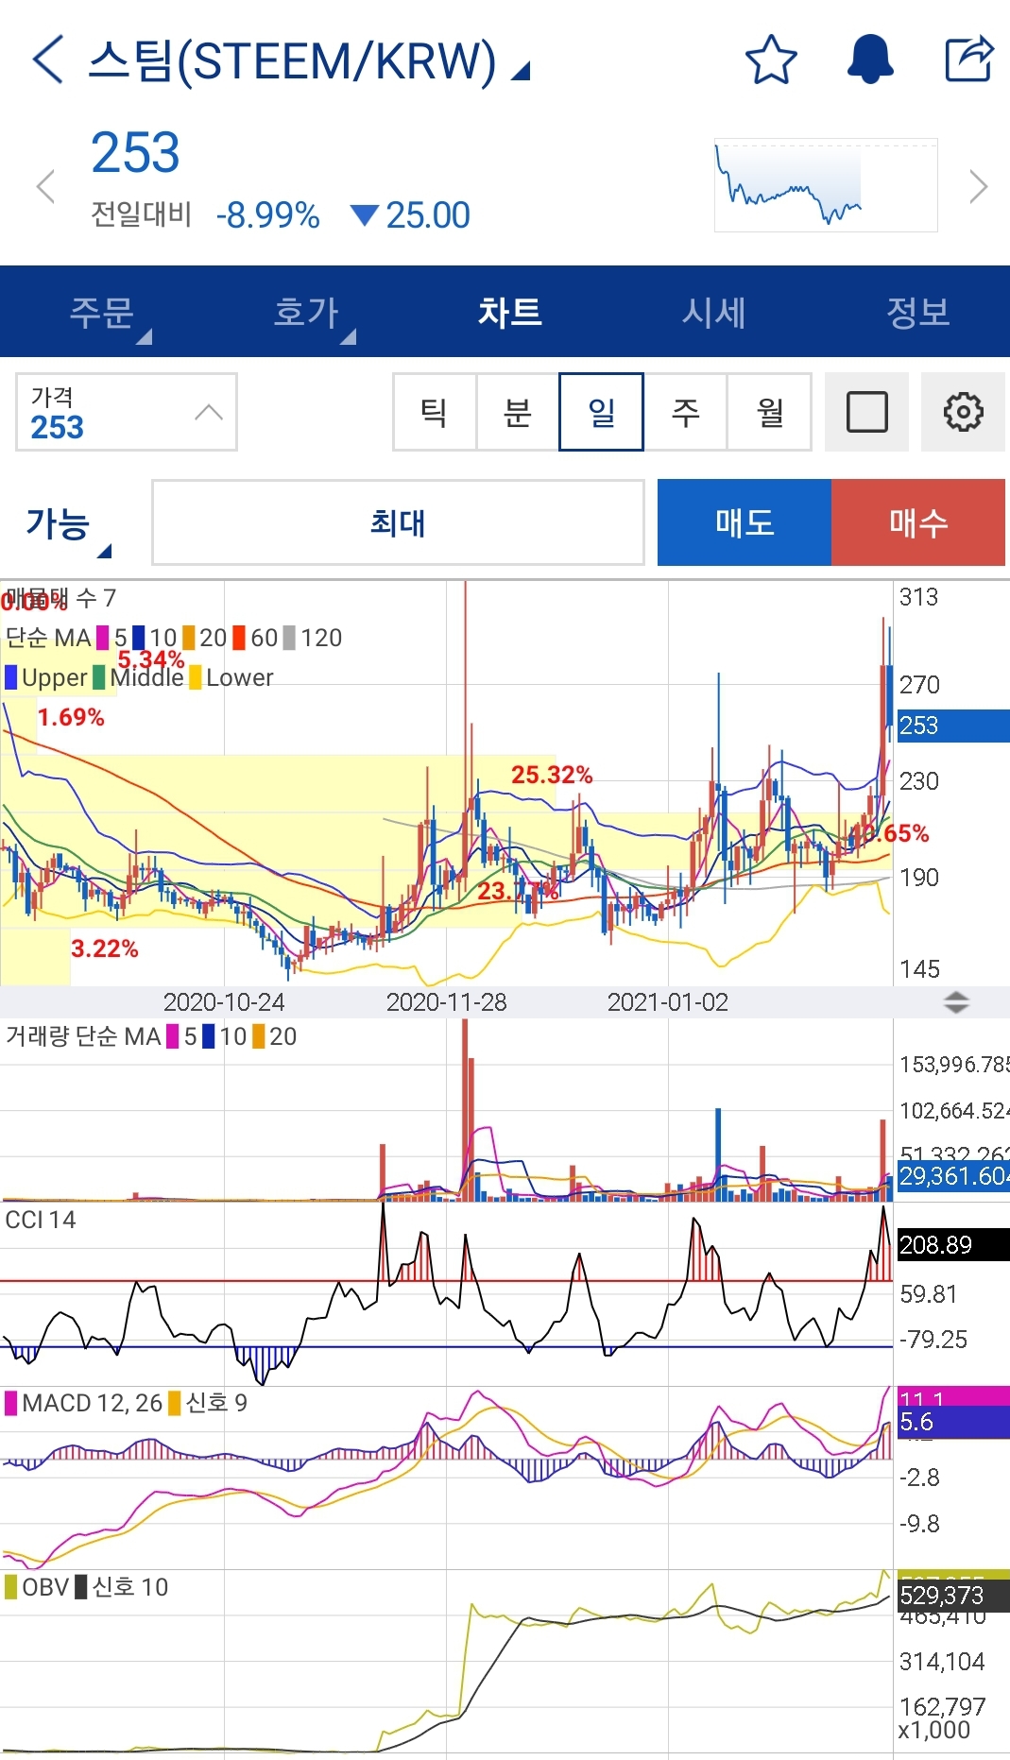
Task: Add STEEM to favorites with star icon
Action: 771,60
